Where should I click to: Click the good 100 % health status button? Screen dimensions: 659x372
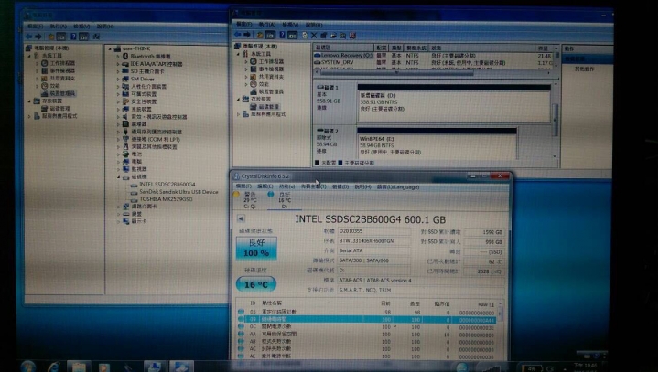[256, 248]
